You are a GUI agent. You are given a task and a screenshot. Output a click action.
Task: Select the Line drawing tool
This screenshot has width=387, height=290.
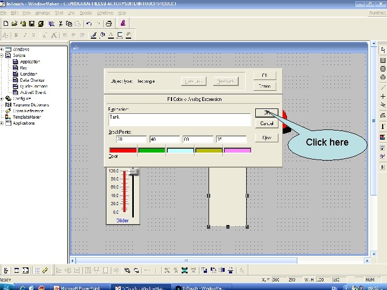383,88
